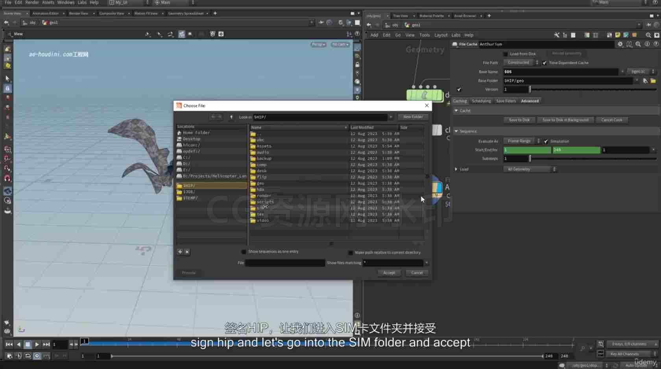Enable Show sequences as one entry

[x=244, y=252]
